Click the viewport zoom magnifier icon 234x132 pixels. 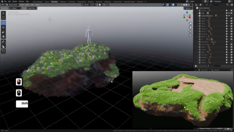pos(190,23)
